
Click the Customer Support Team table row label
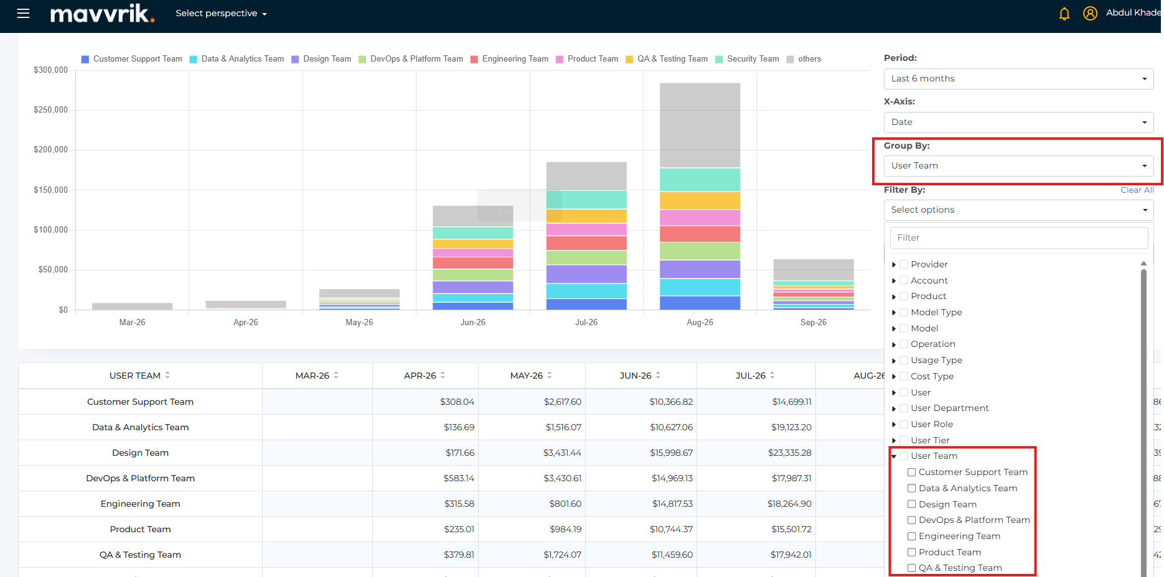point(140,402)
